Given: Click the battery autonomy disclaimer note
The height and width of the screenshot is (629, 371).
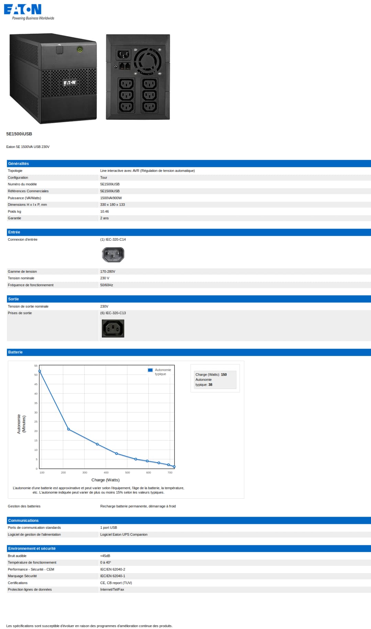Looking at the screenshot, I should pyautogui.click(x=99, y=490).
